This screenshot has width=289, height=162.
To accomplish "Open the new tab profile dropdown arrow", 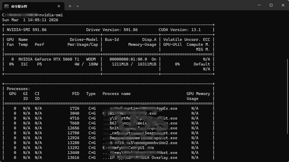I will 78,6.
